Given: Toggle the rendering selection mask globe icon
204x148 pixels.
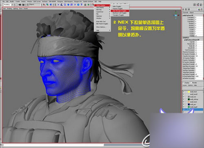Looking at the screenshot, I should coord(78,5).
